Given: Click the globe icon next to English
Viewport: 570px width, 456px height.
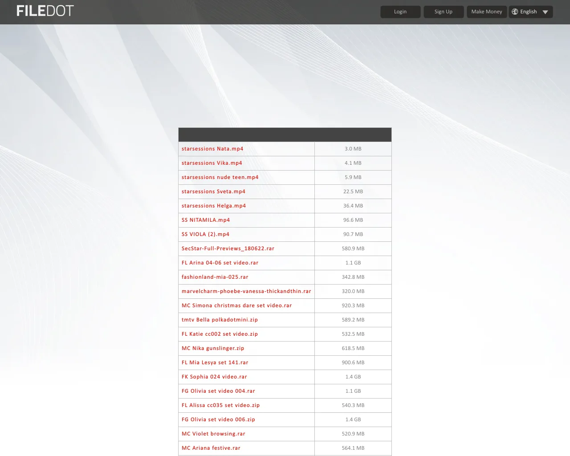Looking at the screenshot, I should 515,12.
